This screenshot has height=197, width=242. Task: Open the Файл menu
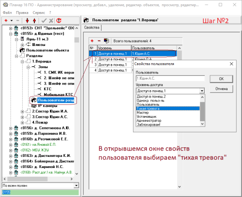[7, 13]
